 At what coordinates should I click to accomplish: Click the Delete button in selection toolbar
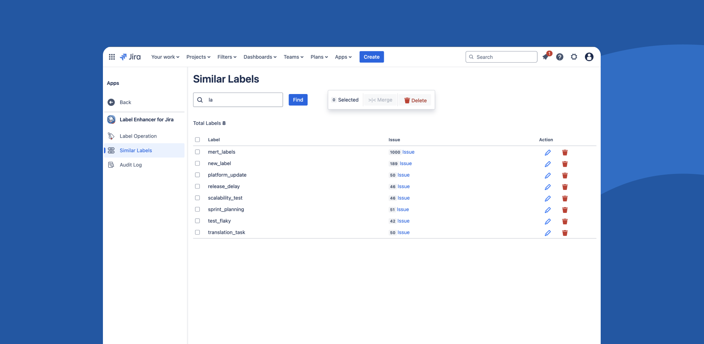[415, 100]
